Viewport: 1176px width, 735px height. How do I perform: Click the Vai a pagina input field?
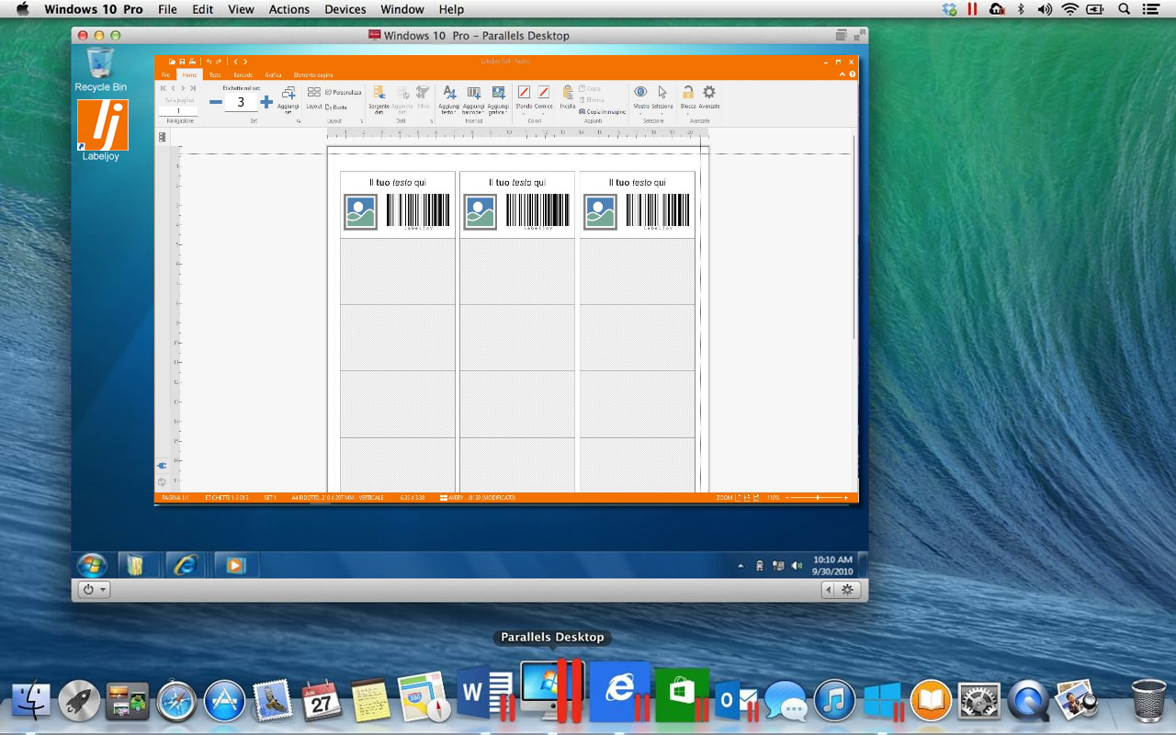[178, 111]
